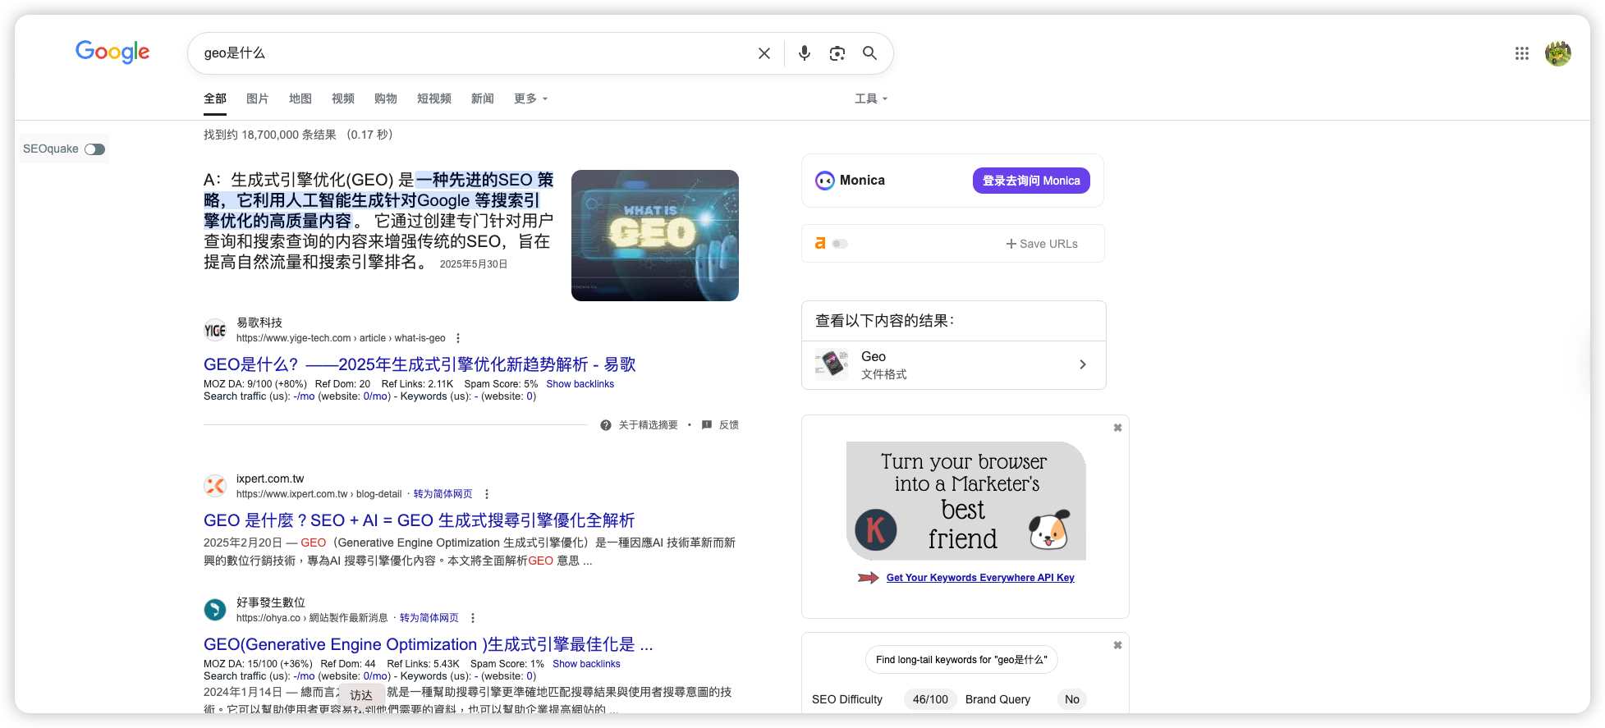This screenshot has width=1605, height=728.
Task: Click Save URLs button
Action: (x=1042, y=244)
